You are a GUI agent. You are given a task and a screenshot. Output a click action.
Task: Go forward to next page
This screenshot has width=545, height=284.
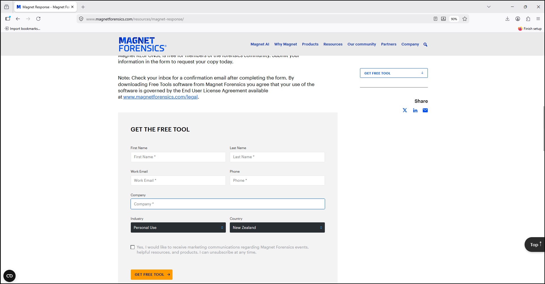click(28, 19)
